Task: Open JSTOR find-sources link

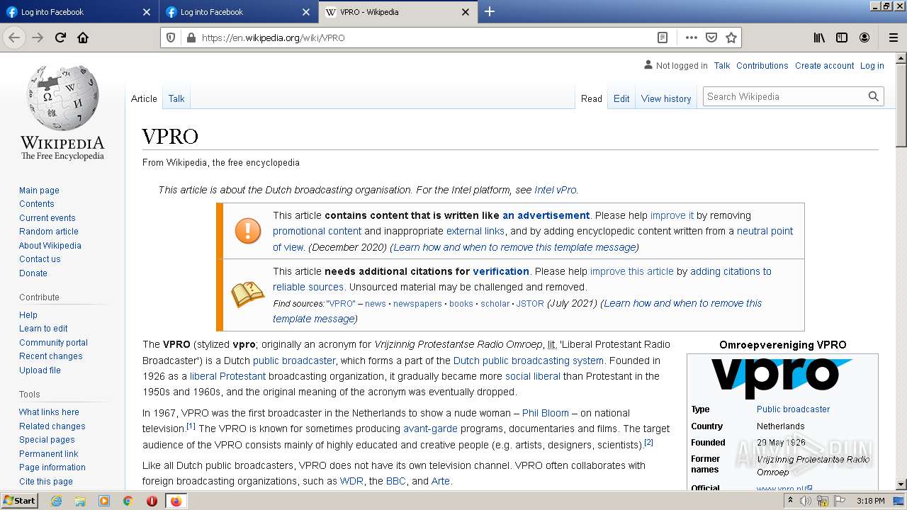Action: [530, 303]
